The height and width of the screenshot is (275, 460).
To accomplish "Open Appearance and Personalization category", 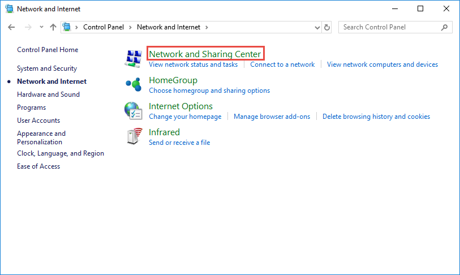I will [41, 137].
